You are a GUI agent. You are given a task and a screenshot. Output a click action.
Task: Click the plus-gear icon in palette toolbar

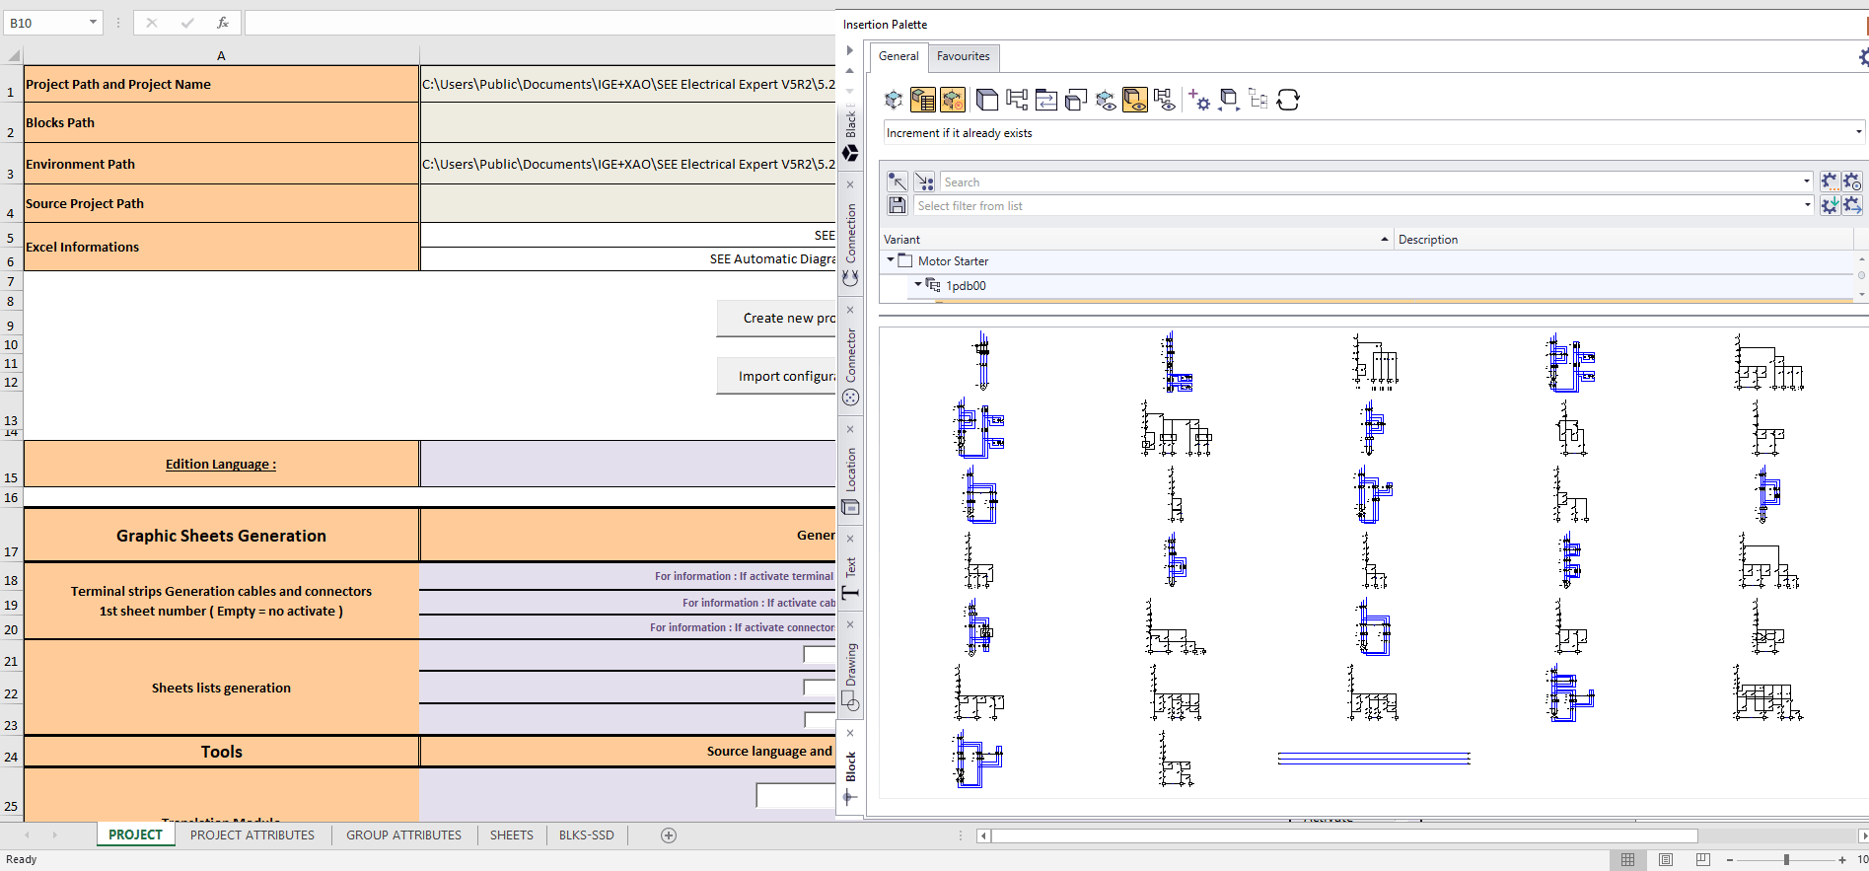pyautogui.click(x=1198, y=100)
